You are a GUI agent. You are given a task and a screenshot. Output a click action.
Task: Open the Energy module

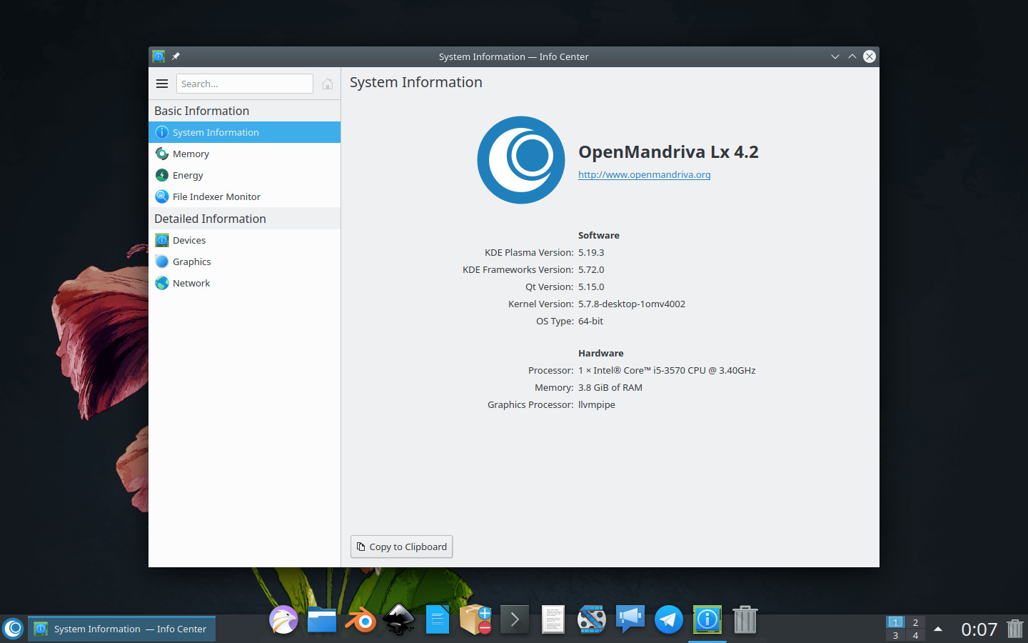point(244,175)
